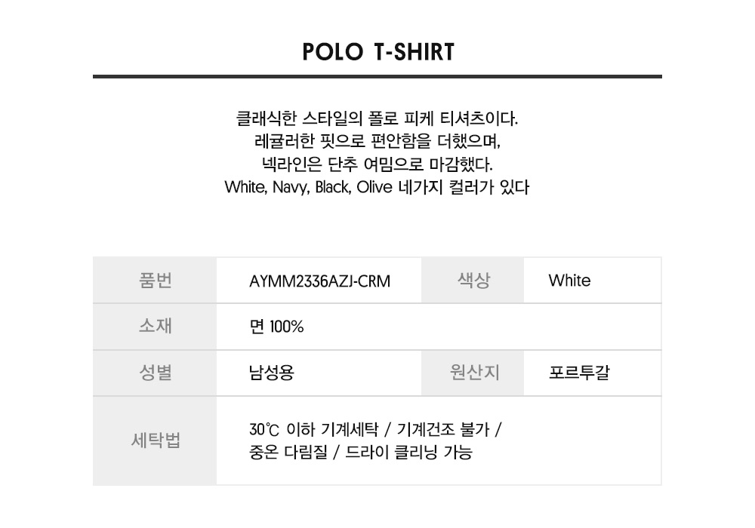
Task: Click the POLO T-SHIRT heading
Action: coord(378,52)
